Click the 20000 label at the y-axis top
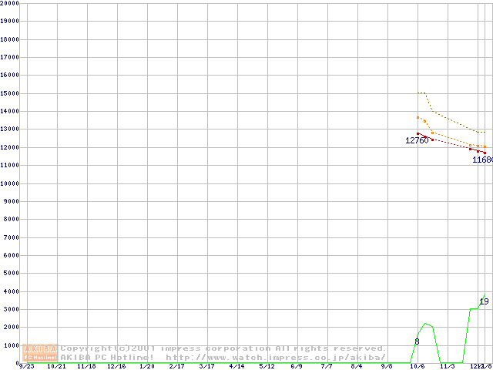The width and height of the screenshot is (493, 370). pos(9,4)
